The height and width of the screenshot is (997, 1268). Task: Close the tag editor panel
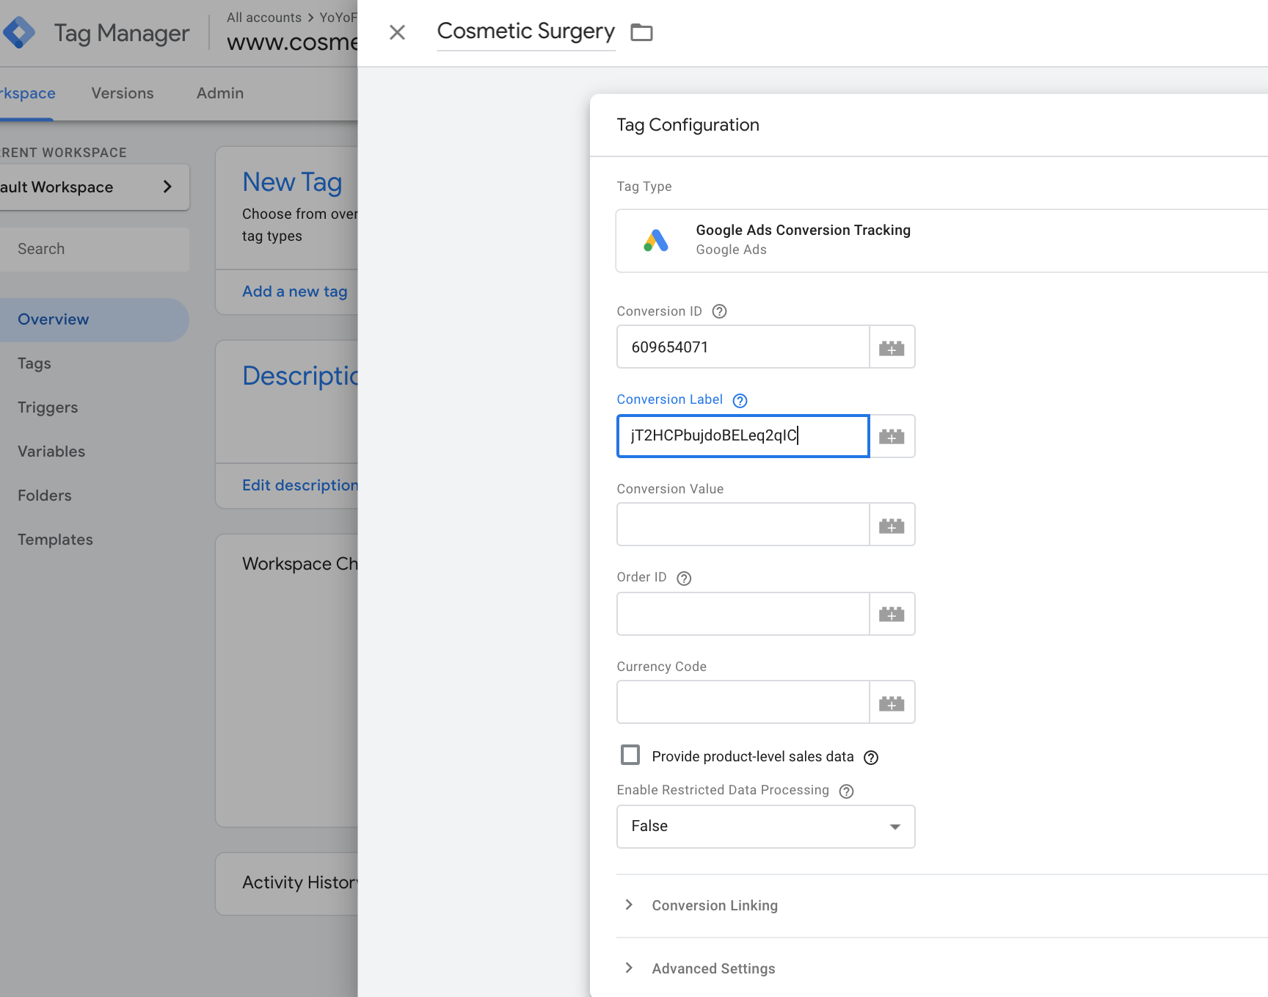coord(397,32)
